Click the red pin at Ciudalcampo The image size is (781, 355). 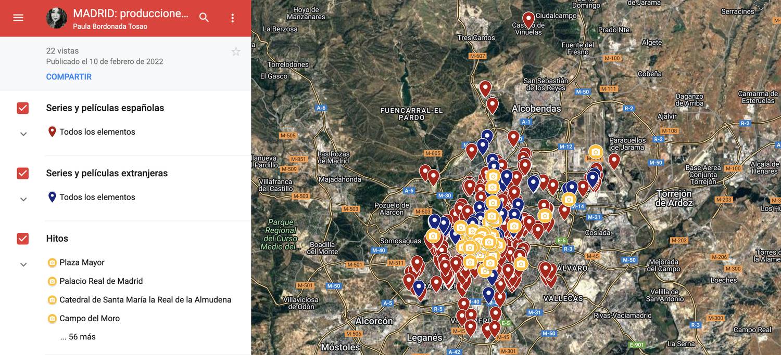pyautogui.click(x=528, y=20)
